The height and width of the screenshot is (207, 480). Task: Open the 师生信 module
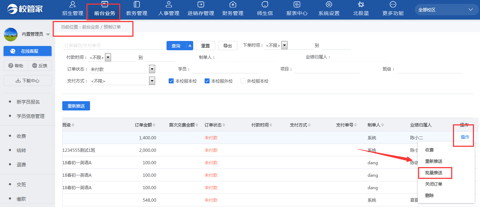(265, 9)
